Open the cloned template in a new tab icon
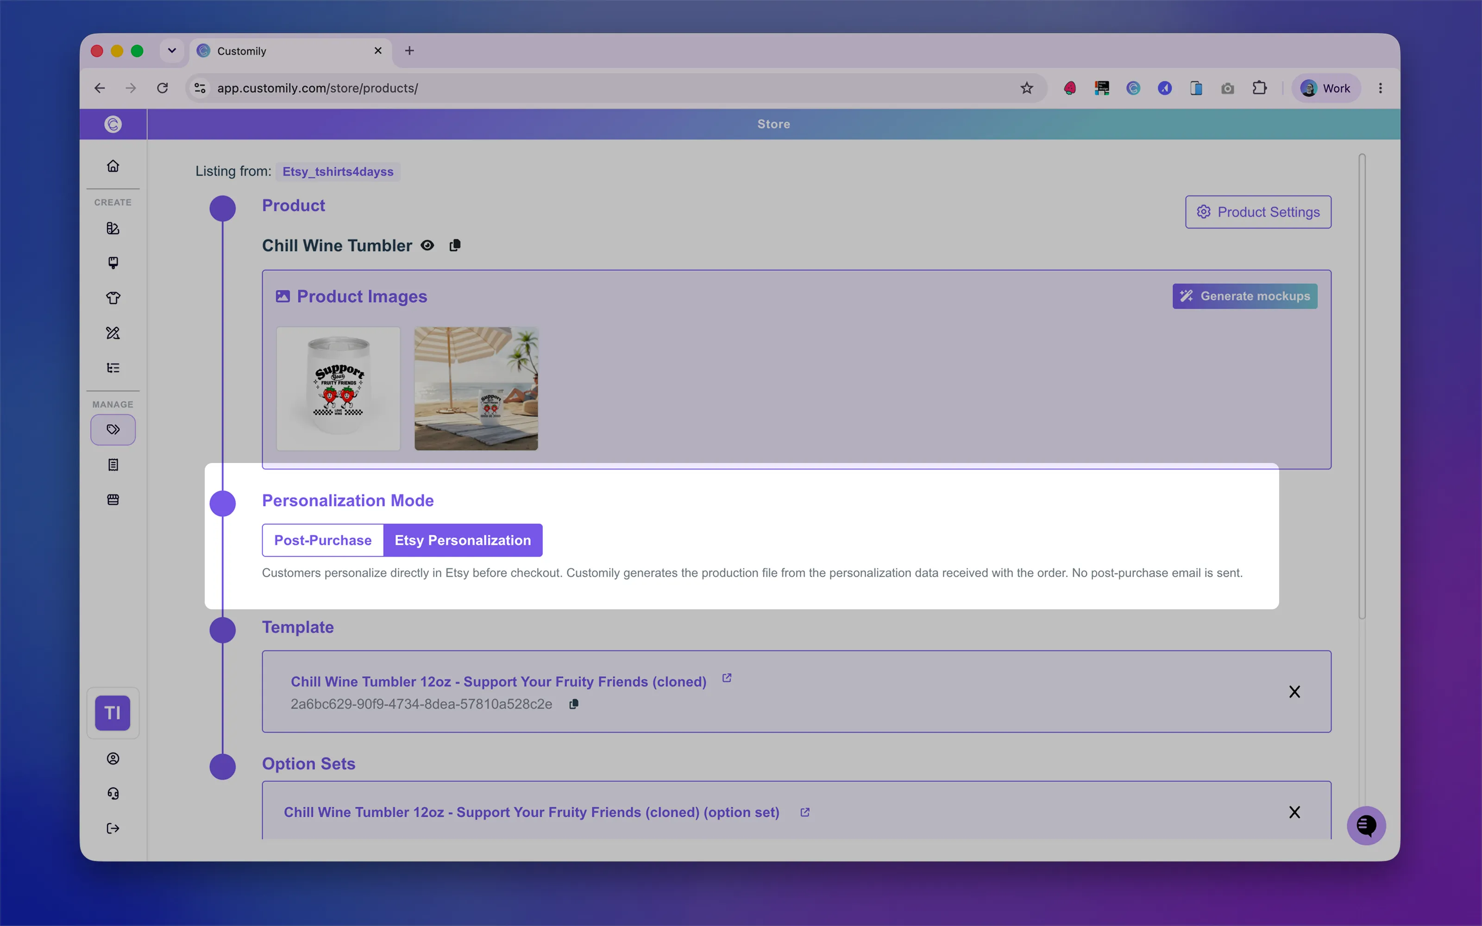 [x=727, y=678]
